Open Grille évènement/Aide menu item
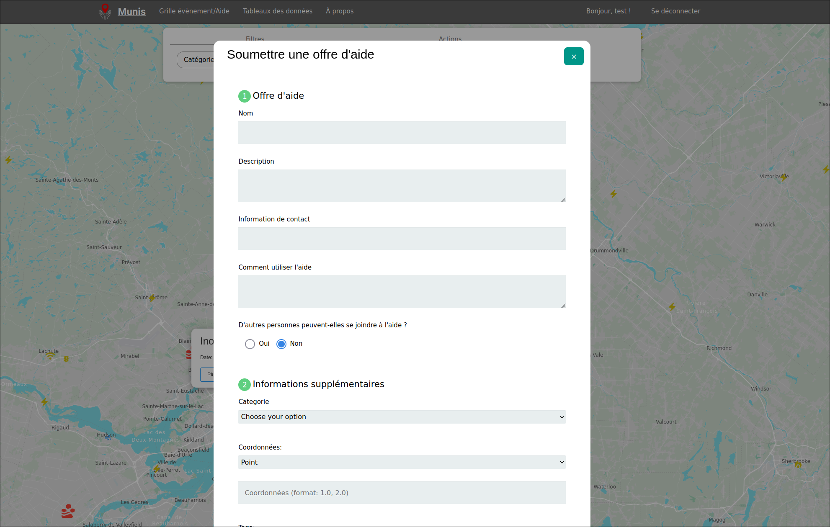Screen dimensions: 830x527 point(194,11)
